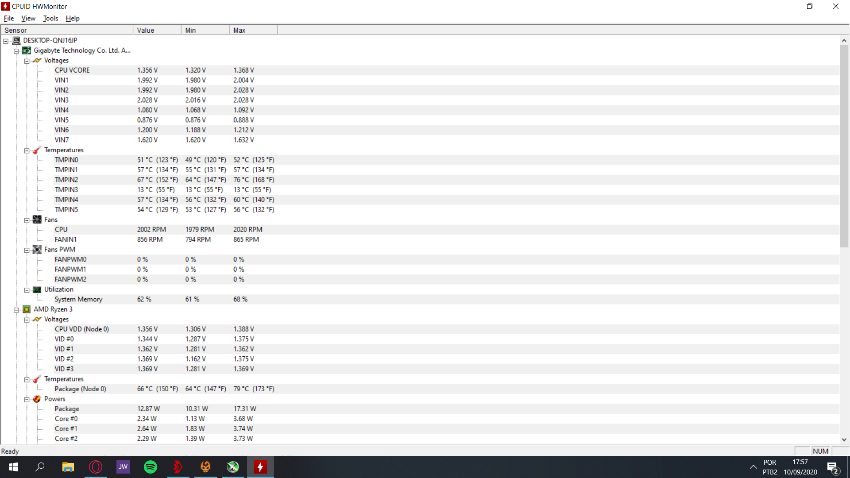Click the Value column header
The height and width of the screenshot is (478, 850).
pos(157,30)
